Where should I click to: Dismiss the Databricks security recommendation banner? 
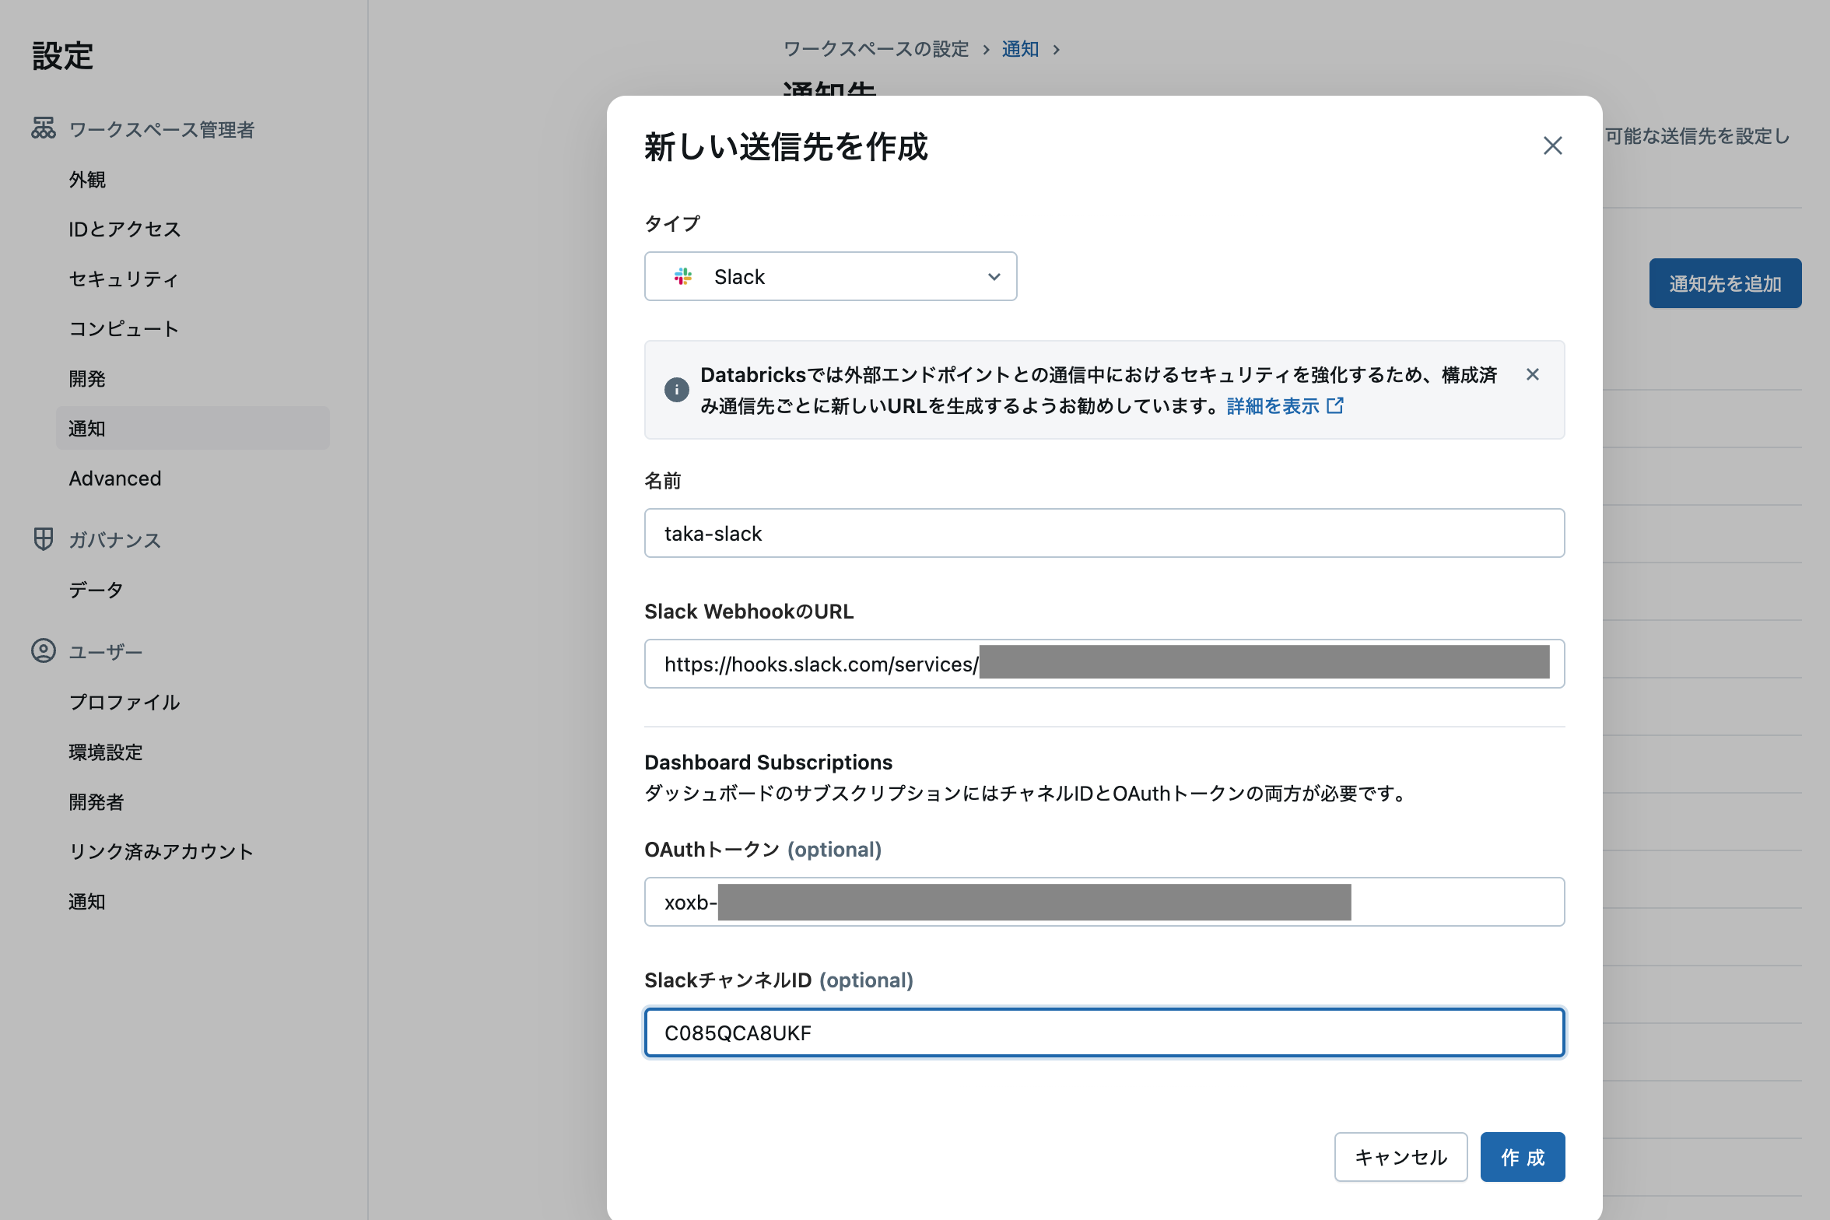pos(1532,374)
